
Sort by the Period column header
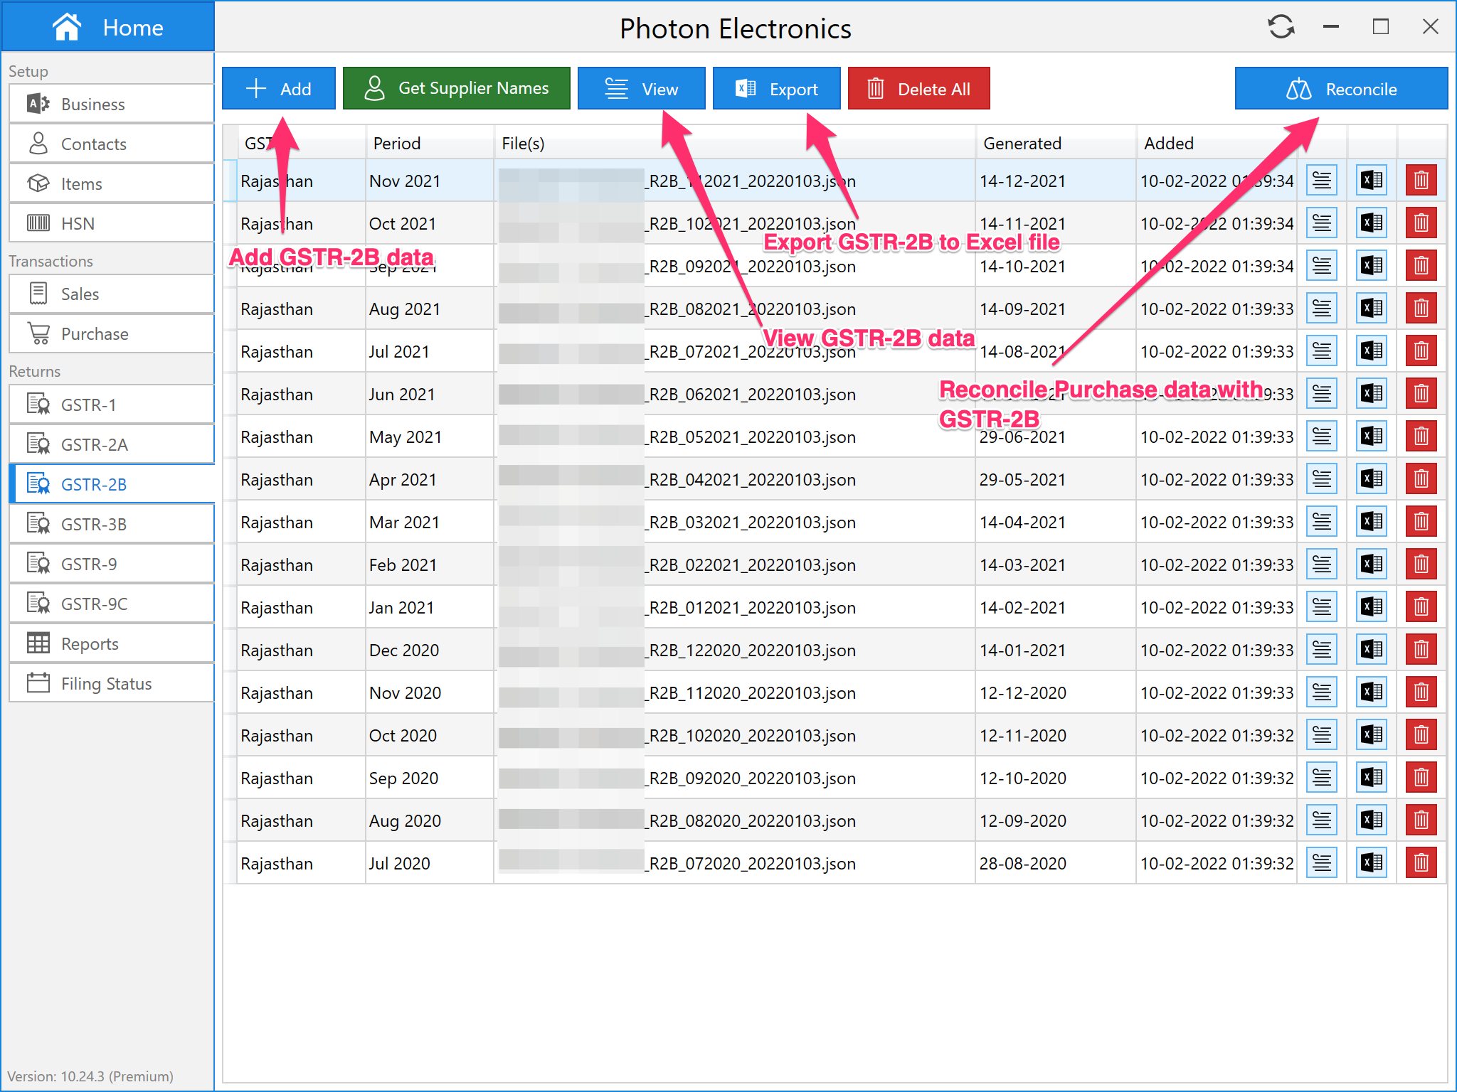point(397,144)
